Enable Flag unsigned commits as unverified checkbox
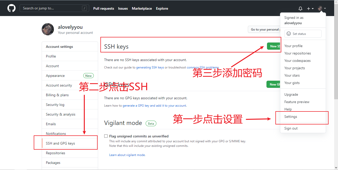 click(106, 136)
